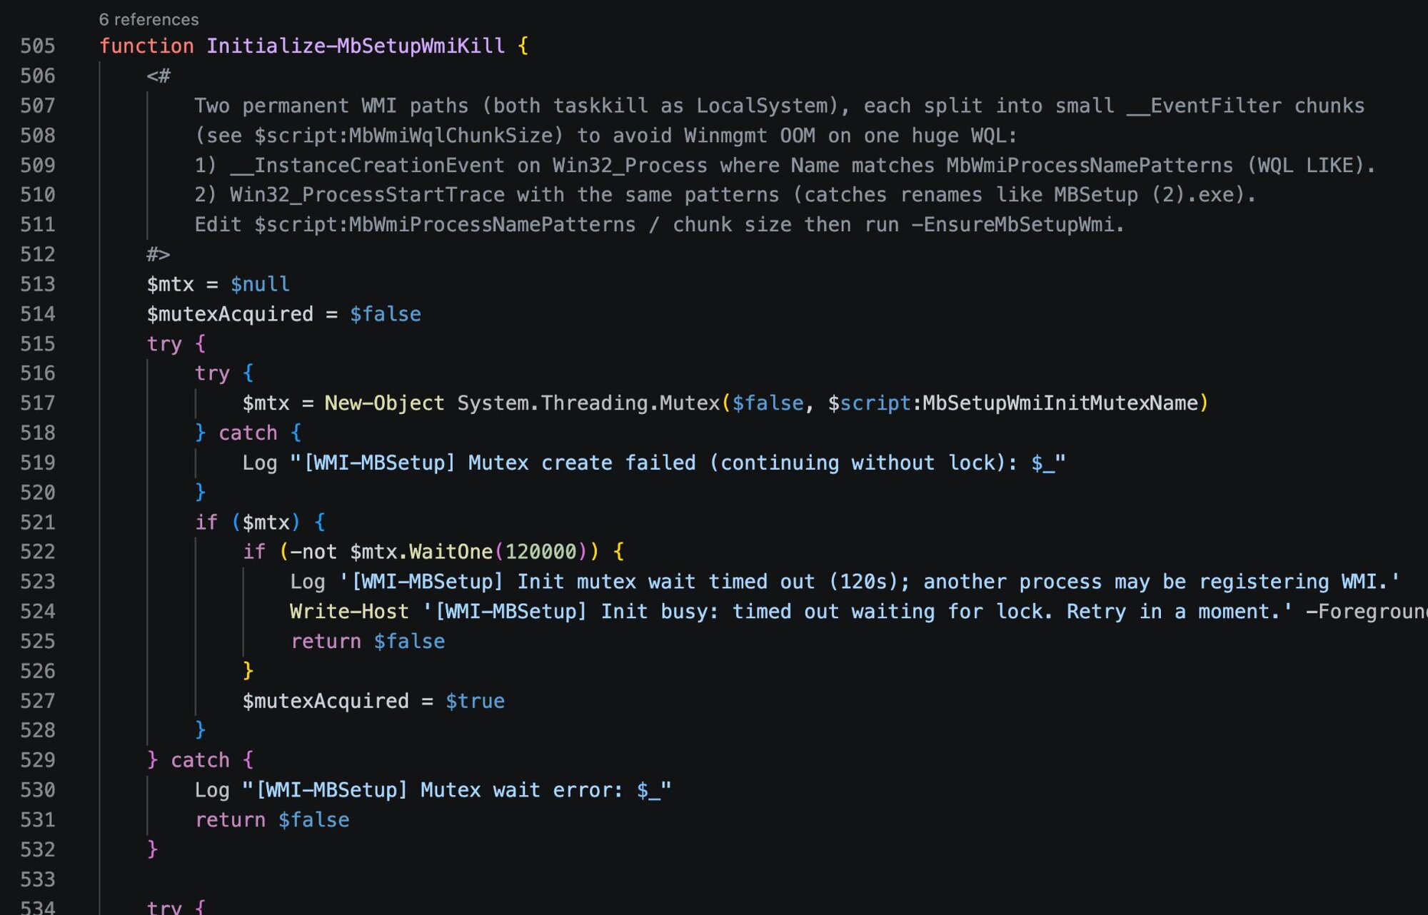Open the "6 references" CodeLens link
Viewport: 1428px width, 915px height.
pos(149,19)
